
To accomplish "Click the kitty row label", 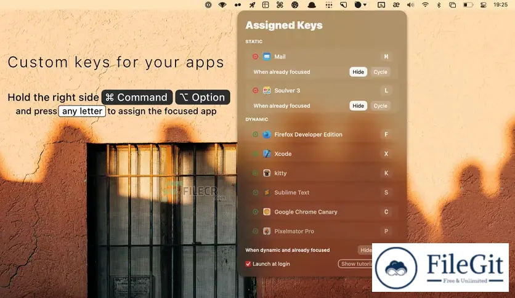I will coord(280,173).
